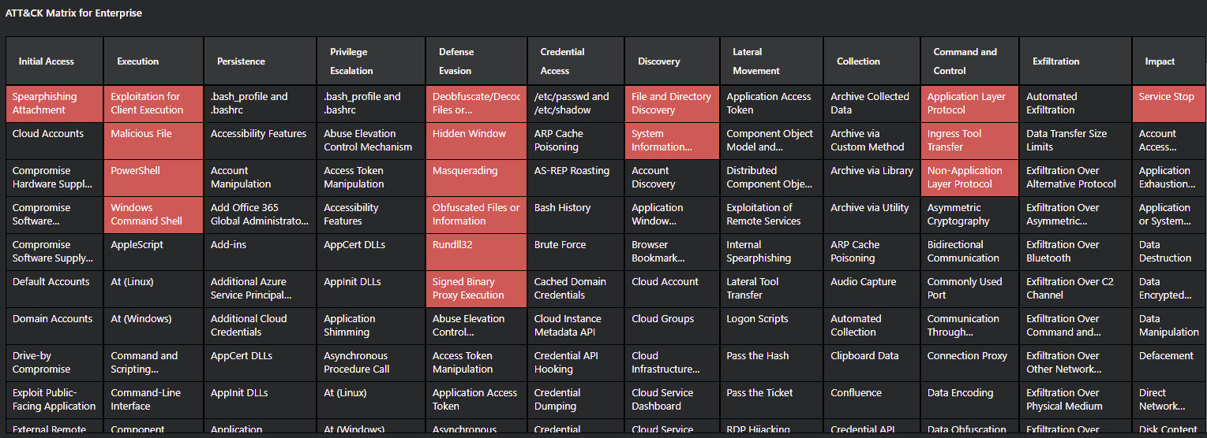Click Abuse Elevation Control Mechanism cell
The width and height of the screenshot is (1207, 438).
371,141
